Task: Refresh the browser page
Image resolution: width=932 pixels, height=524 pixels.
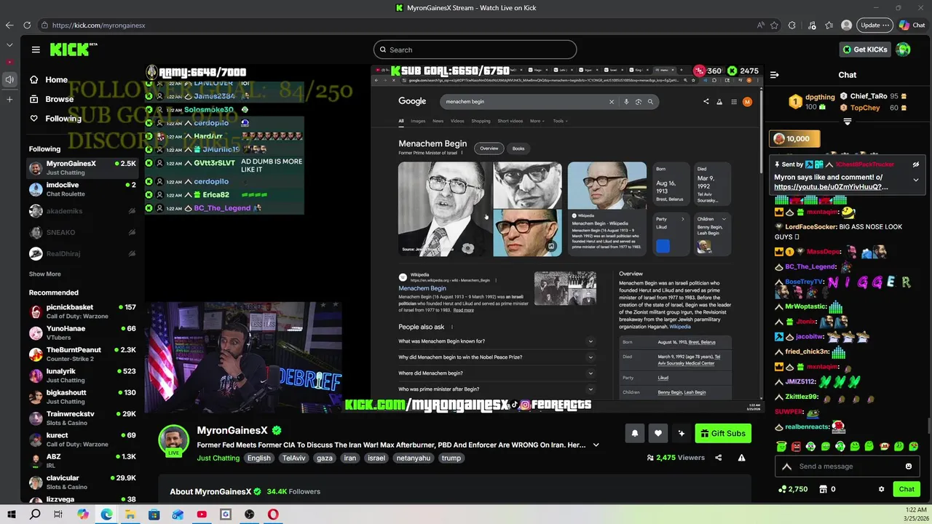Action: coord(27,25)
